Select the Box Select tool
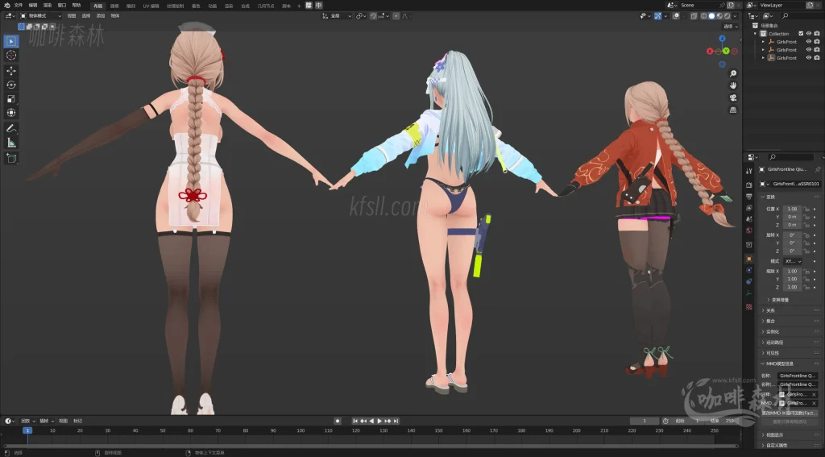 (11, 41)
